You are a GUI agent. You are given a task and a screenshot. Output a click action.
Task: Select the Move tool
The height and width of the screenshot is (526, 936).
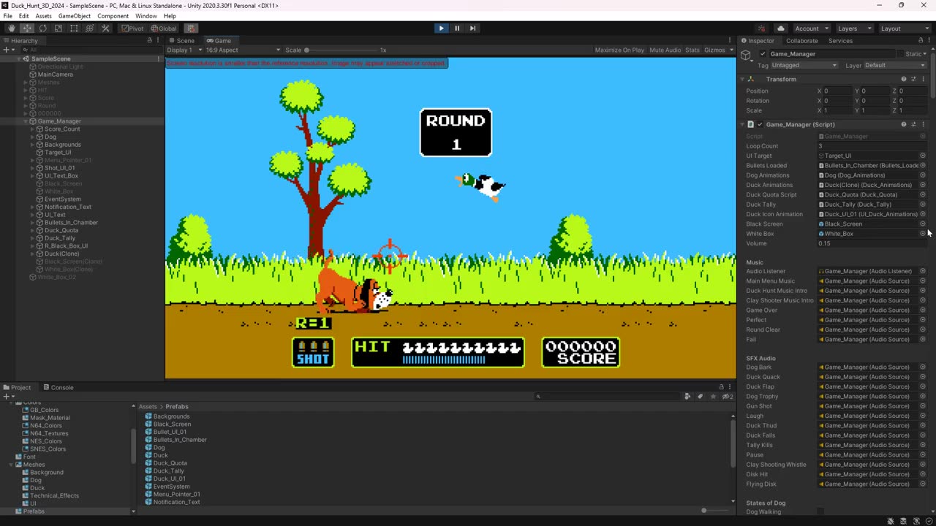coord(26,28)
